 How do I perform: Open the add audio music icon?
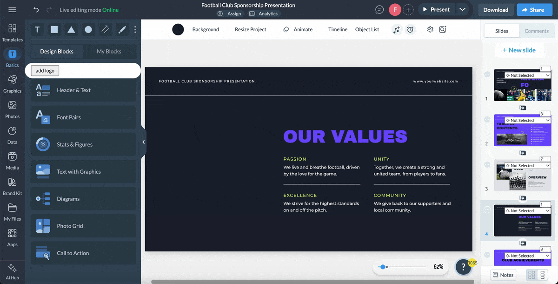(396, 30)
